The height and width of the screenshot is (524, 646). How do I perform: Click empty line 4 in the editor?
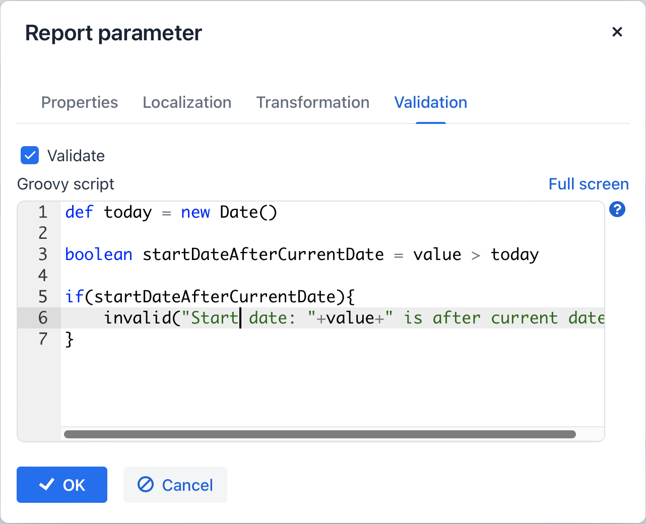pyautogui.click(x=333, y=276)
